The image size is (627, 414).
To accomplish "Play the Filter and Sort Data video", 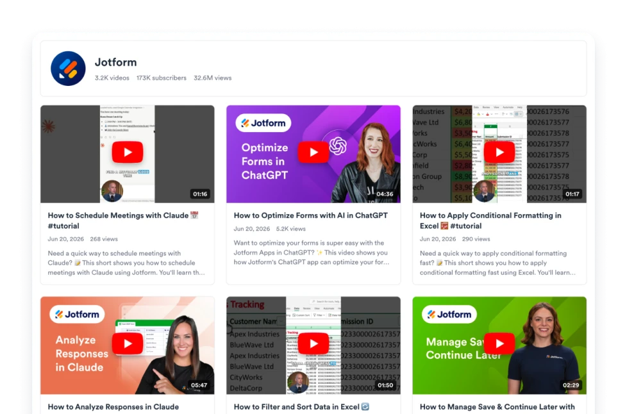I will coord(313,344).
